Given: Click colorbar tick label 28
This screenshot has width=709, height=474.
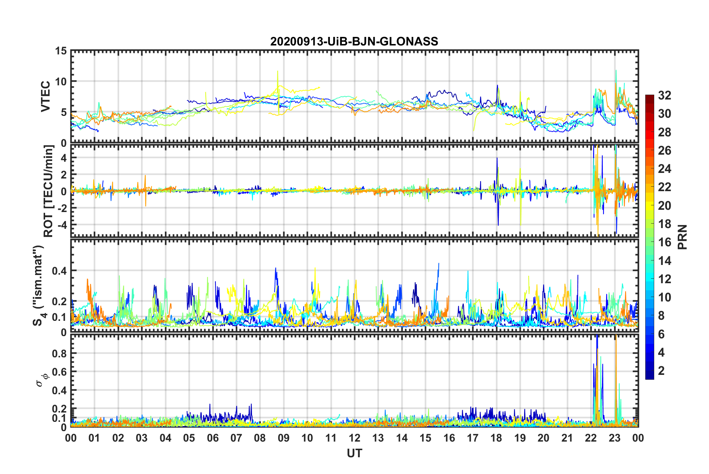Looking at the screenshot, I should (x=665, y=132).
